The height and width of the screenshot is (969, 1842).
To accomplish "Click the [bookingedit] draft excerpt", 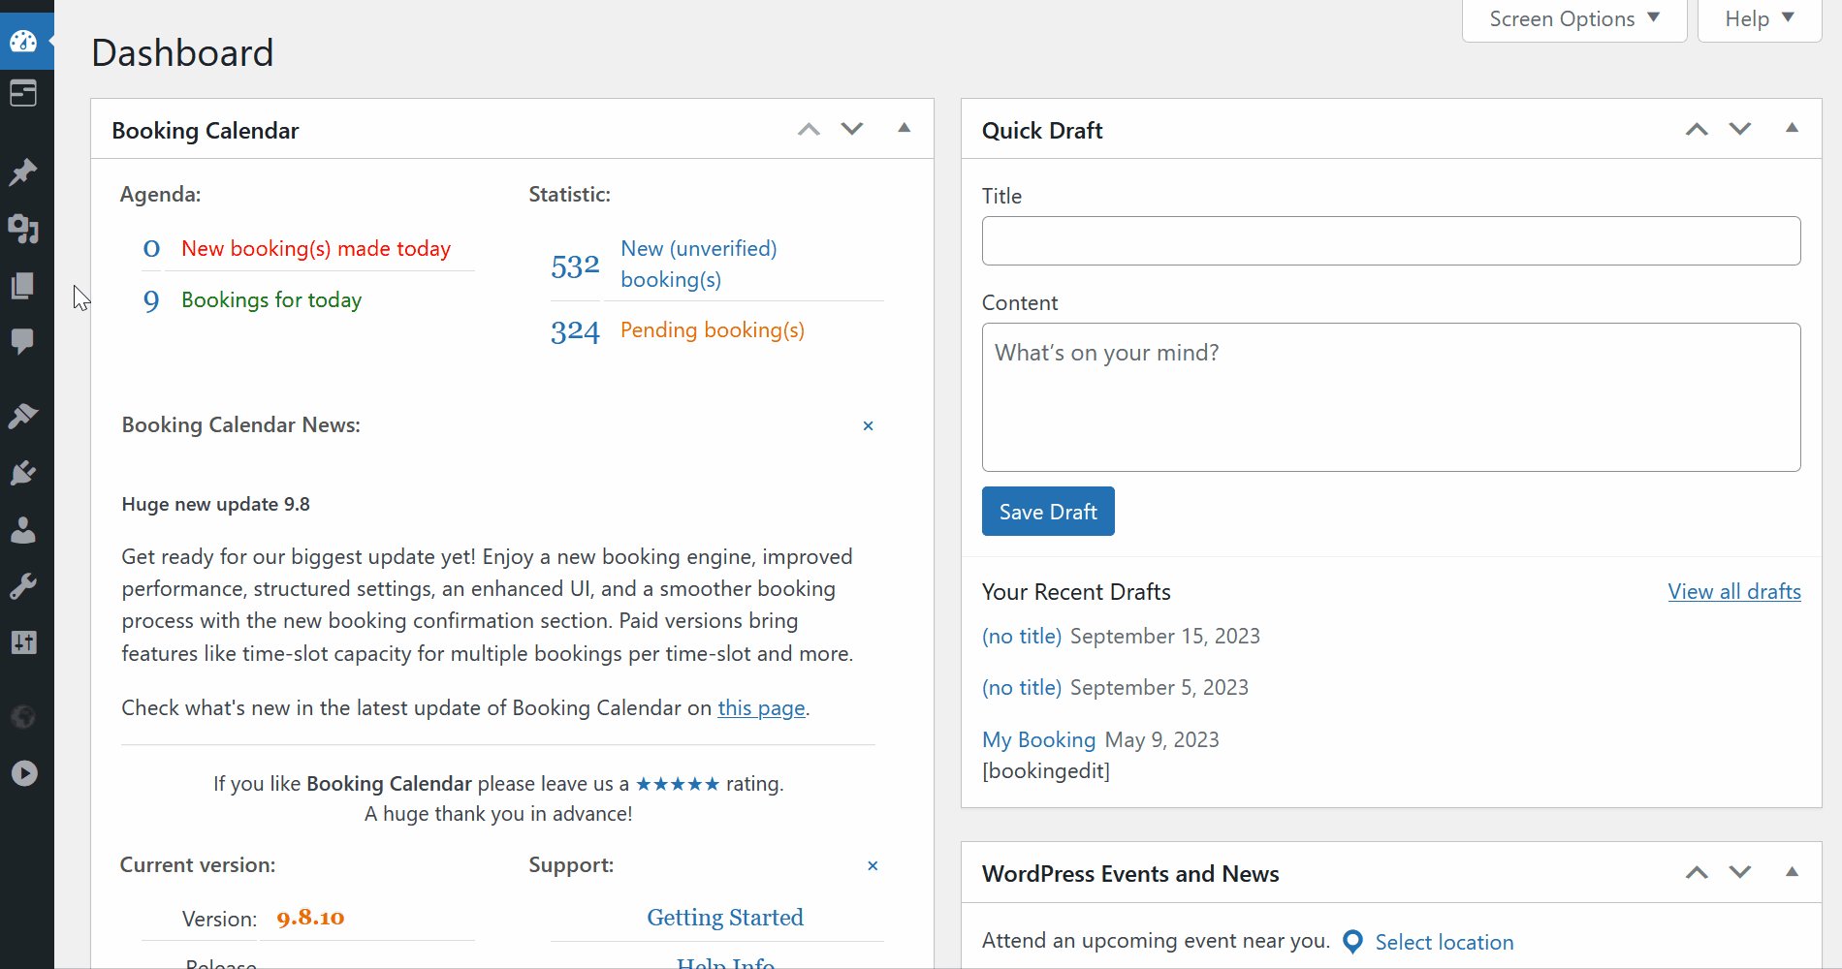I will (x=1046, y=771).
